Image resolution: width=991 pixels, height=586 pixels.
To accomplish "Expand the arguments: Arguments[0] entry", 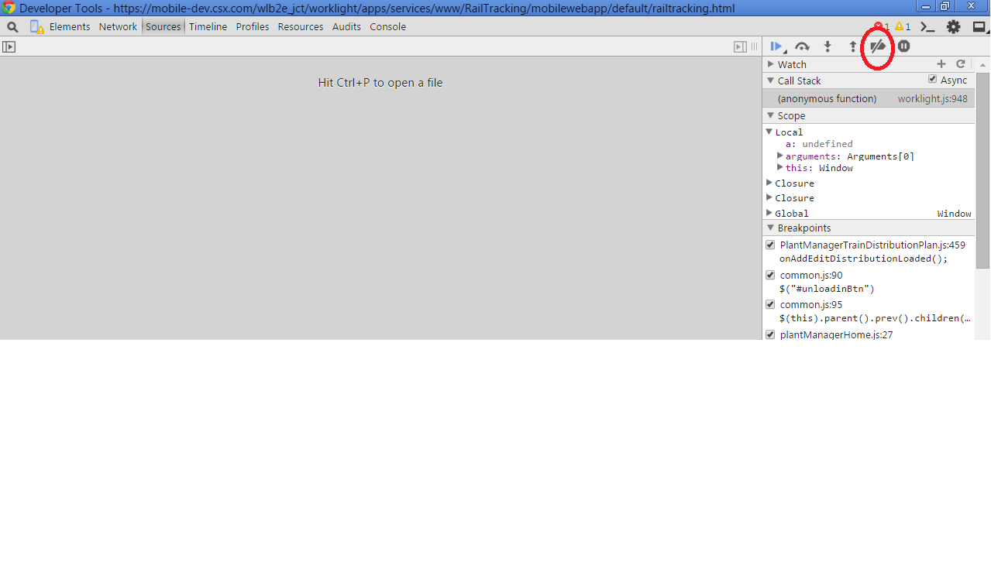I will pos(780,156).
